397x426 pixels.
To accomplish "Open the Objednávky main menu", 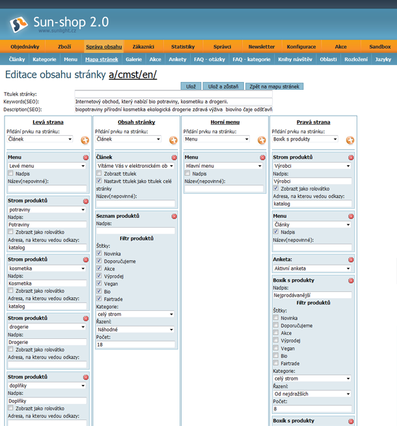I will pos(25,47).
